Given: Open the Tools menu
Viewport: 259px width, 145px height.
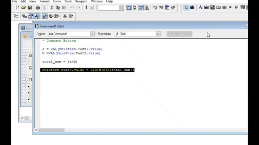Looking at the screenshot, I should (68, 2).
